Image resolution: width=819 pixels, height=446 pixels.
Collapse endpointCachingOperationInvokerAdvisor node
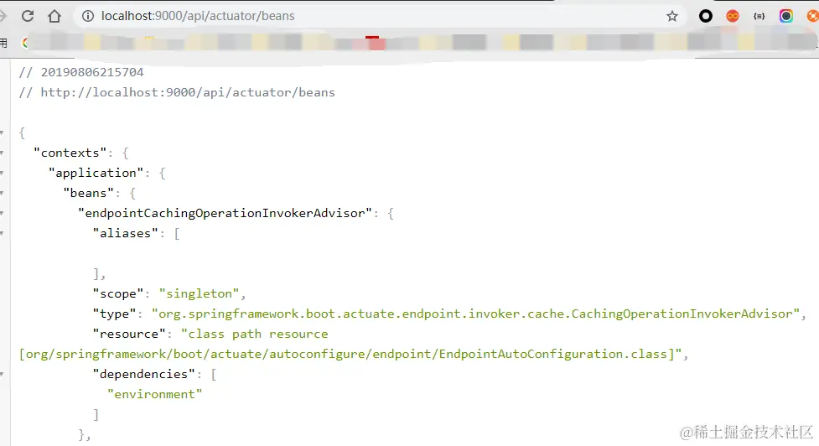point(2,214)
